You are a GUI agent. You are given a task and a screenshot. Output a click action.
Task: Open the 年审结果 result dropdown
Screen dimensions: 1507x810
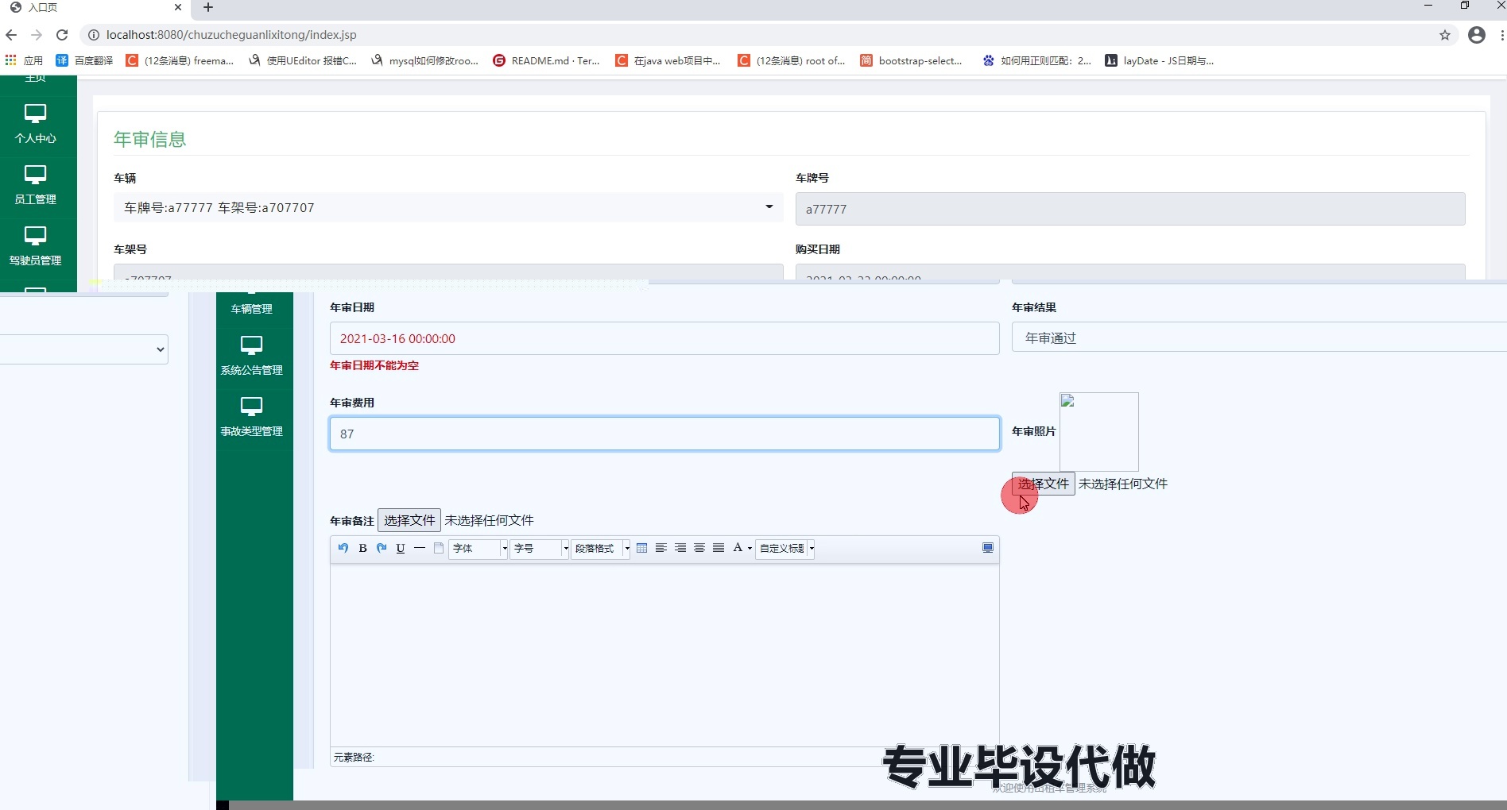click(x=1259, y=337)
